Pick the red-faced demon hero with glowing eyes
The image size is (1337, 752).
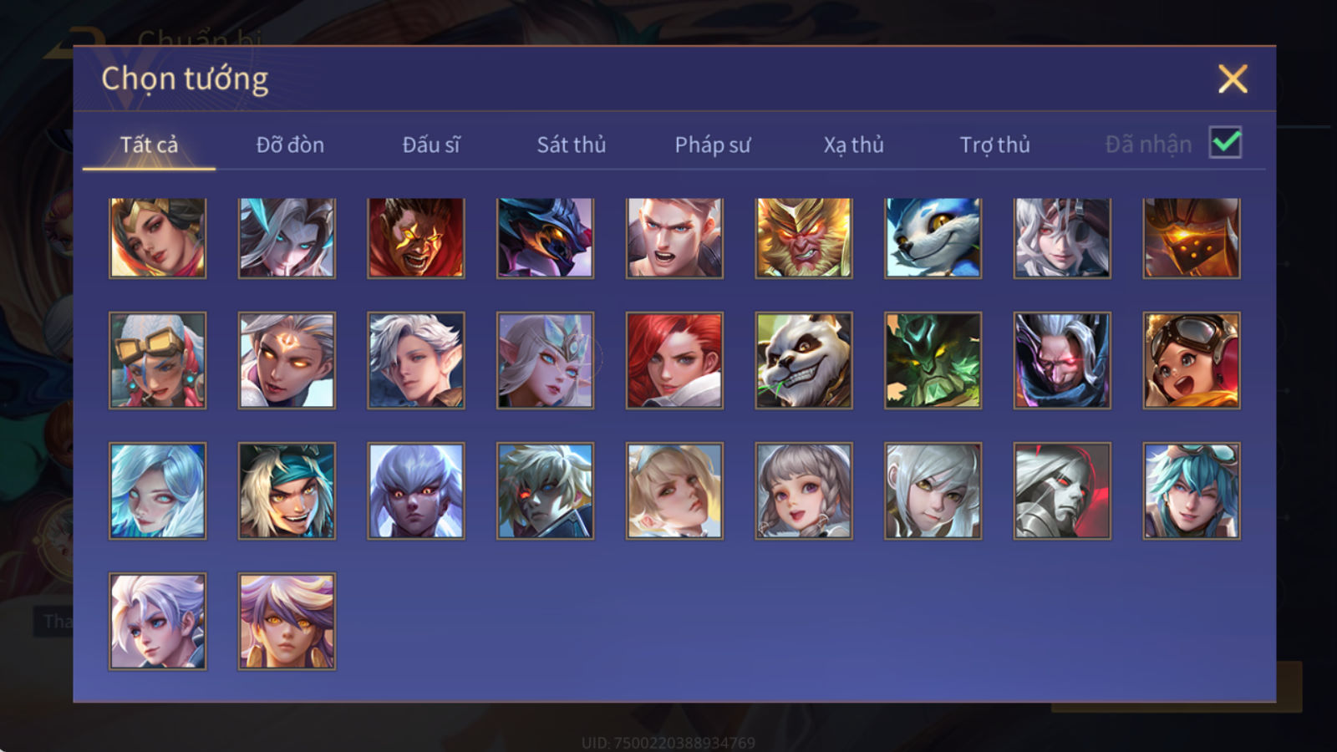tap(416, 238)
